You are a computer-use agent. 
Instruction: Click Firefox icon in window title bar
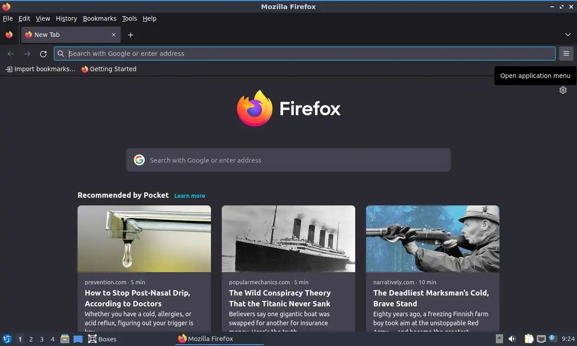tap(6, 7)
